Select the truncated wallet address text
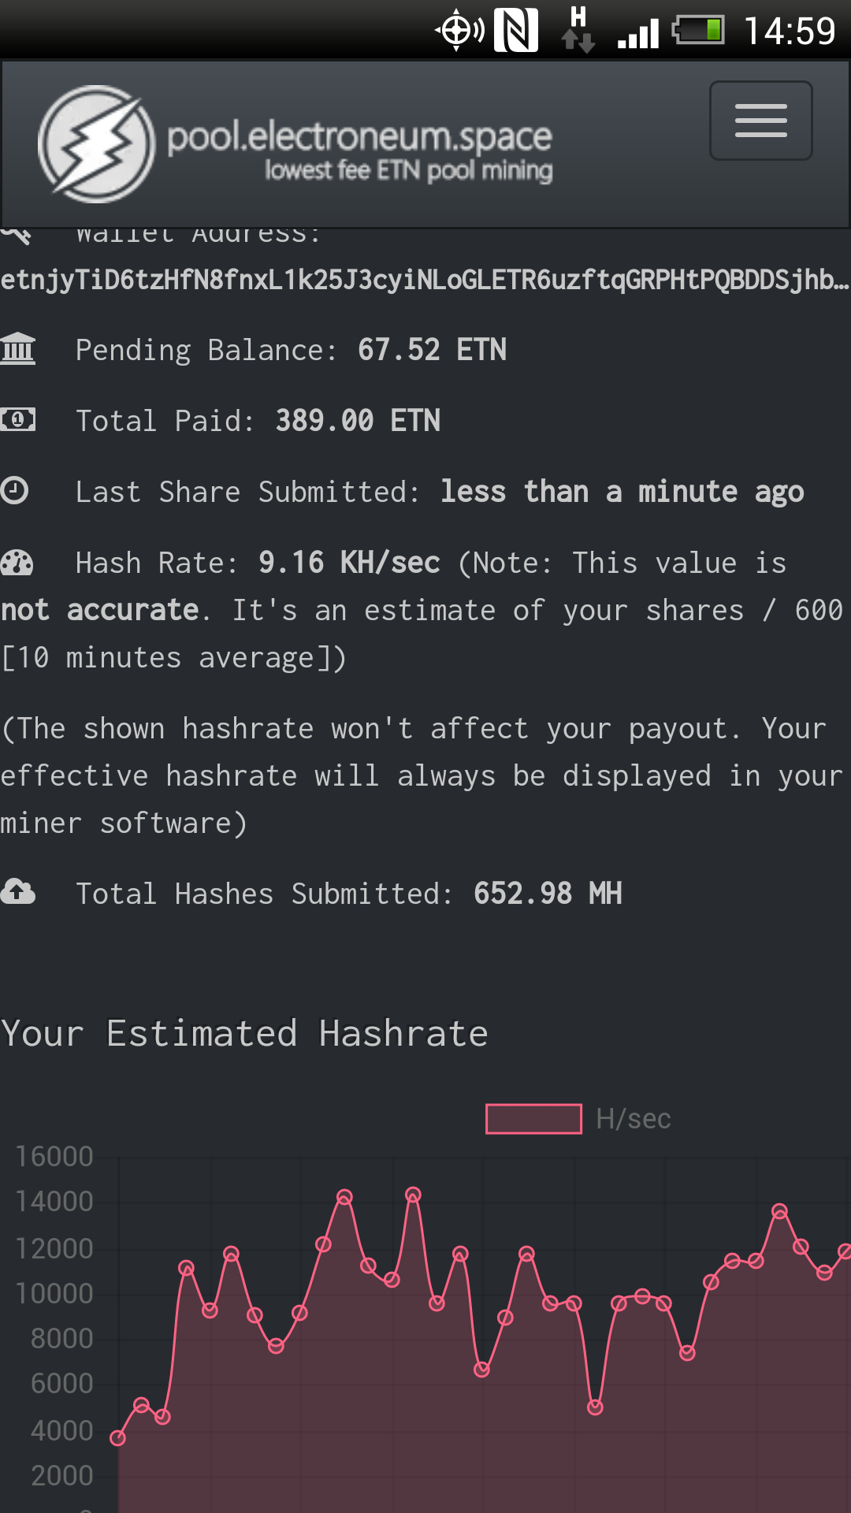The width and height of the screenshot is (851, 1513). coord(425,280)
